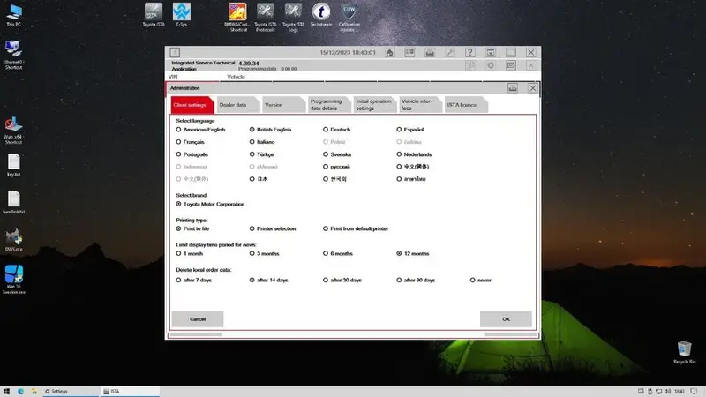Select Svenska language

pyautogui.click(x=326, y=154)
